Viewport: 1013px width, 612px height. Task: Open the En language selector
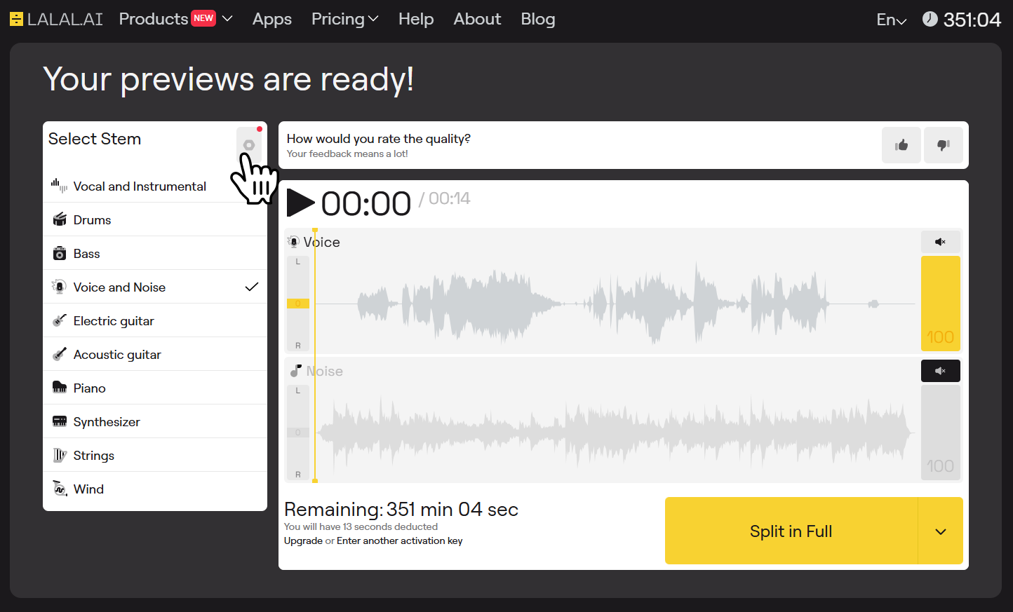(891, 20)
